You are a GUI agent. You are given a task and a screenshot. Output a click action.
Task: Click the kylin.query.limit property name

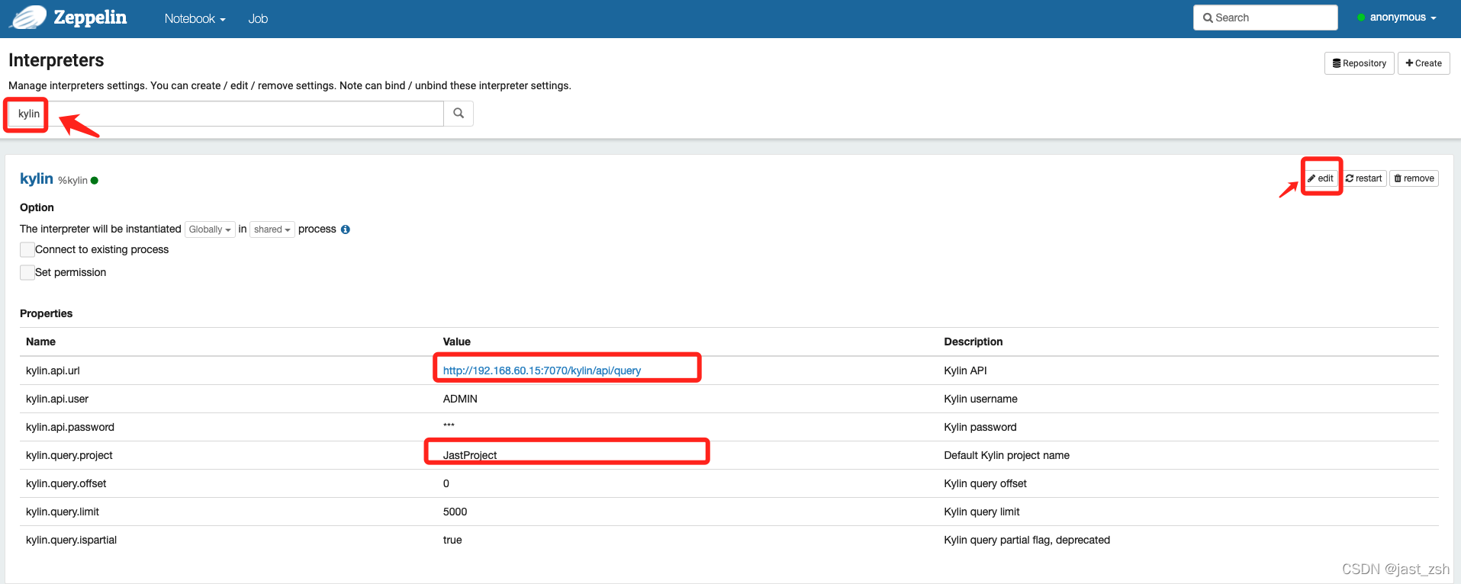[x=63, y=512]
